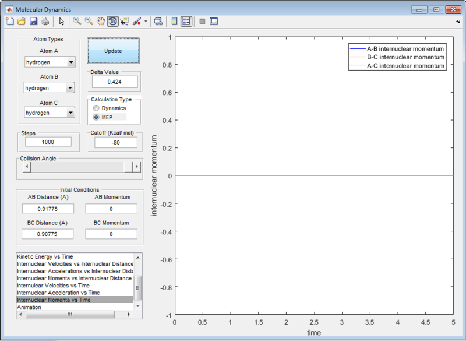Select Internuclear Momenta vs Internuclear Distance
The image size is (466, 341).
tap(75, 278)
